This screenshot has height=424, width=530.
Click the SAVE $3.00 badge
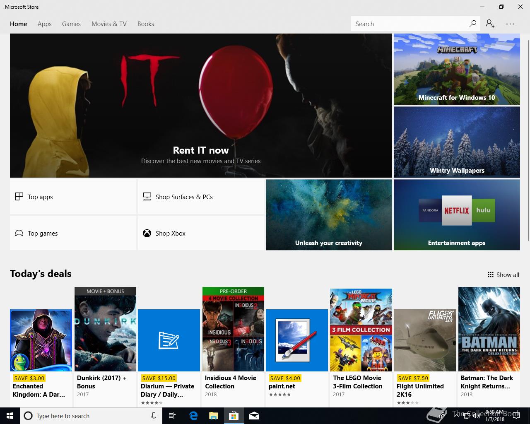(29, 378)
